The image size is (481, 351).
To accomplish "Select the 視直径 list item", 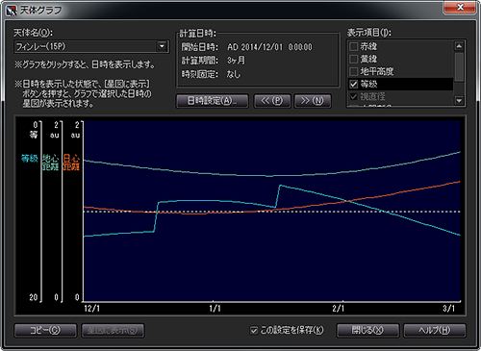I will (x=400, y=96).
